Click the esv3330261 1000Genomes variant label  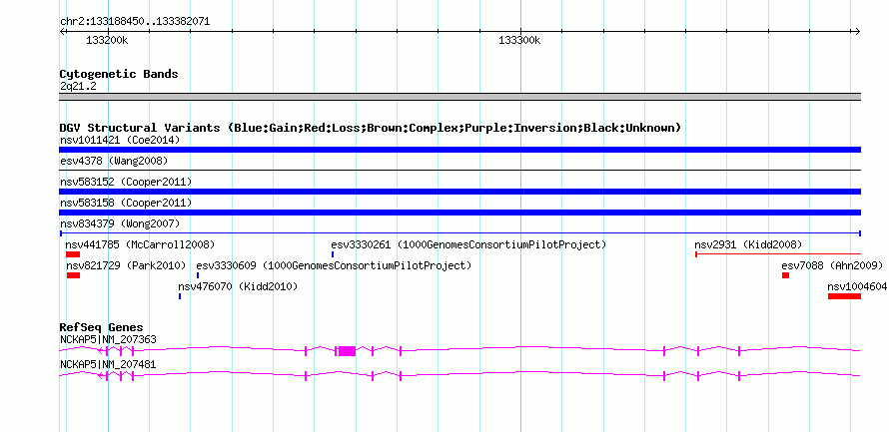click(468, 244)
